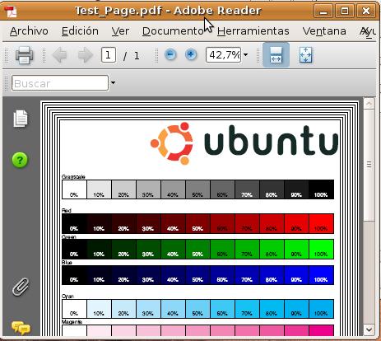Click the Grayscale 50% swatch
This screenshot has width=381, height=341.
click(x=197, y=189)
